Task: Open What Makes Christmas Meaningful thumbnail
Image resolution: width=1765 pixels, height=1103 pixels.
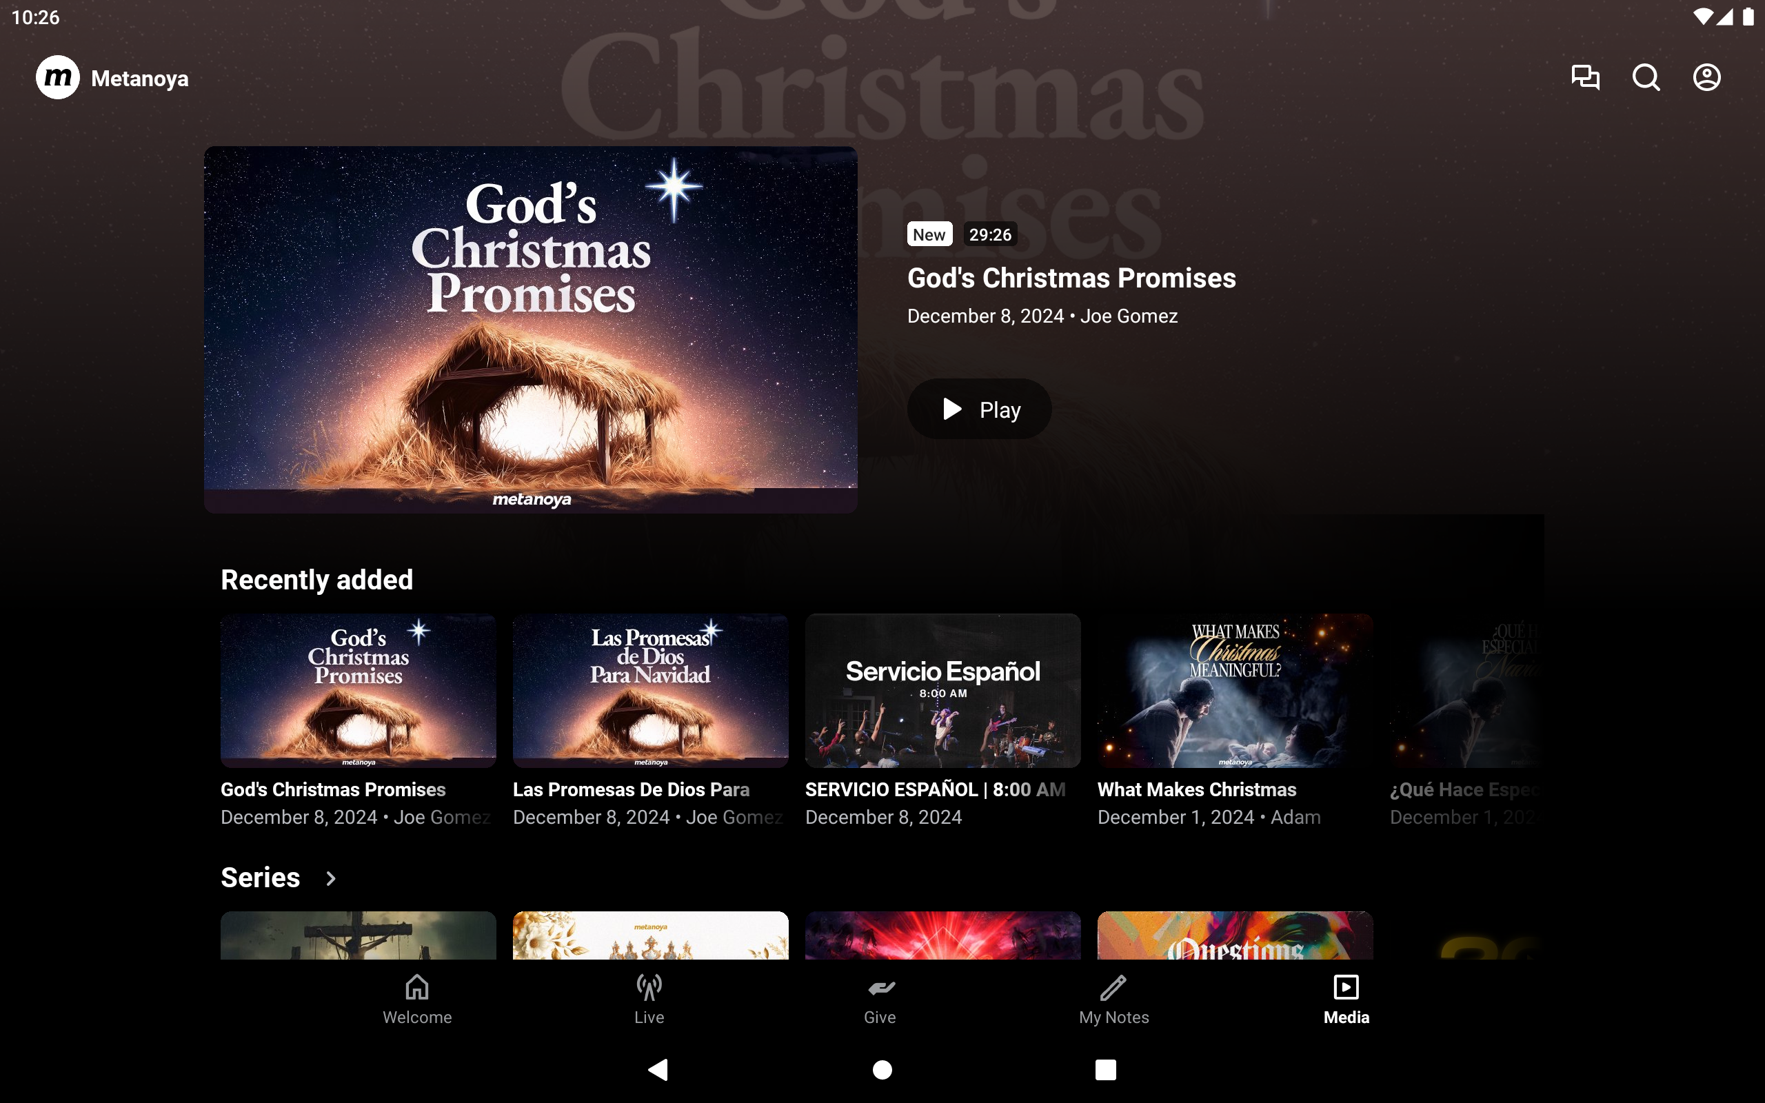Action: pos(1235,691)
